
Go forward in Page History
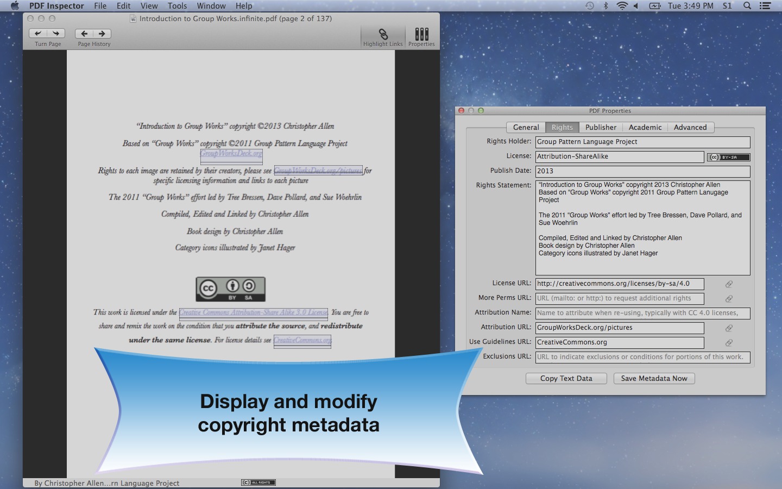pos(102,33)
